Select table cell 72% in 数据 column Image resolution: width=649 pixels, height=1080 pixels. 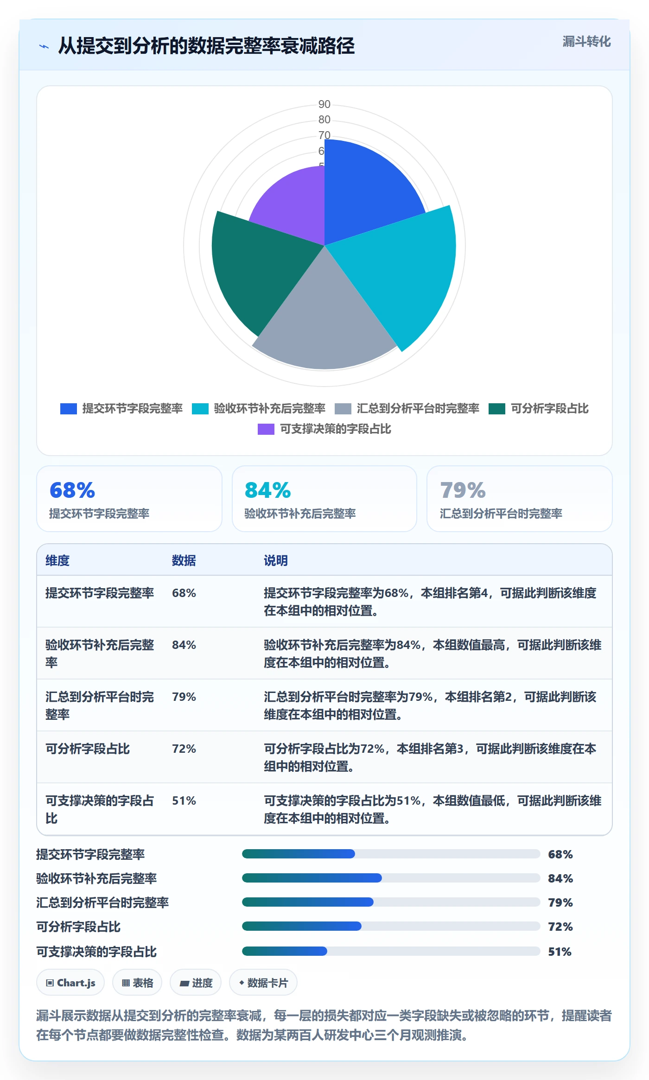pos(184,749)
